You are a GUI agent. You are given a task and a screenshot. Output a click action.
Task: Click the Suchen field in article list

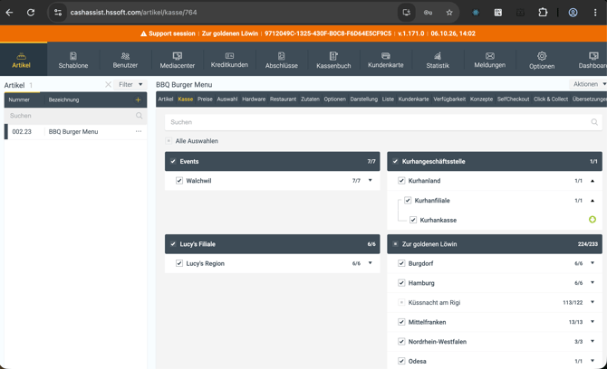coord(75,116)
